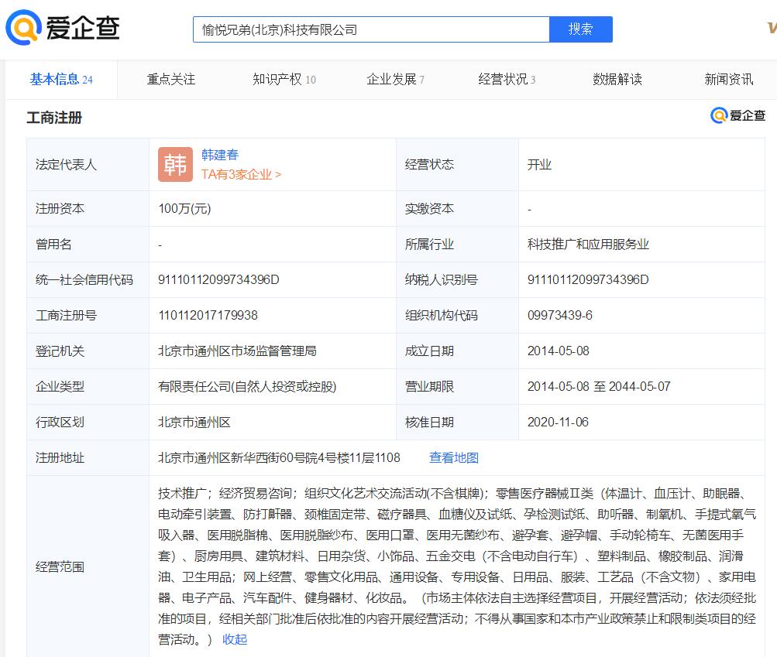The width and height of the screenshot is (777, 657).
Task: View TA有3家企业 related companies link
Action: coord(242,174)
